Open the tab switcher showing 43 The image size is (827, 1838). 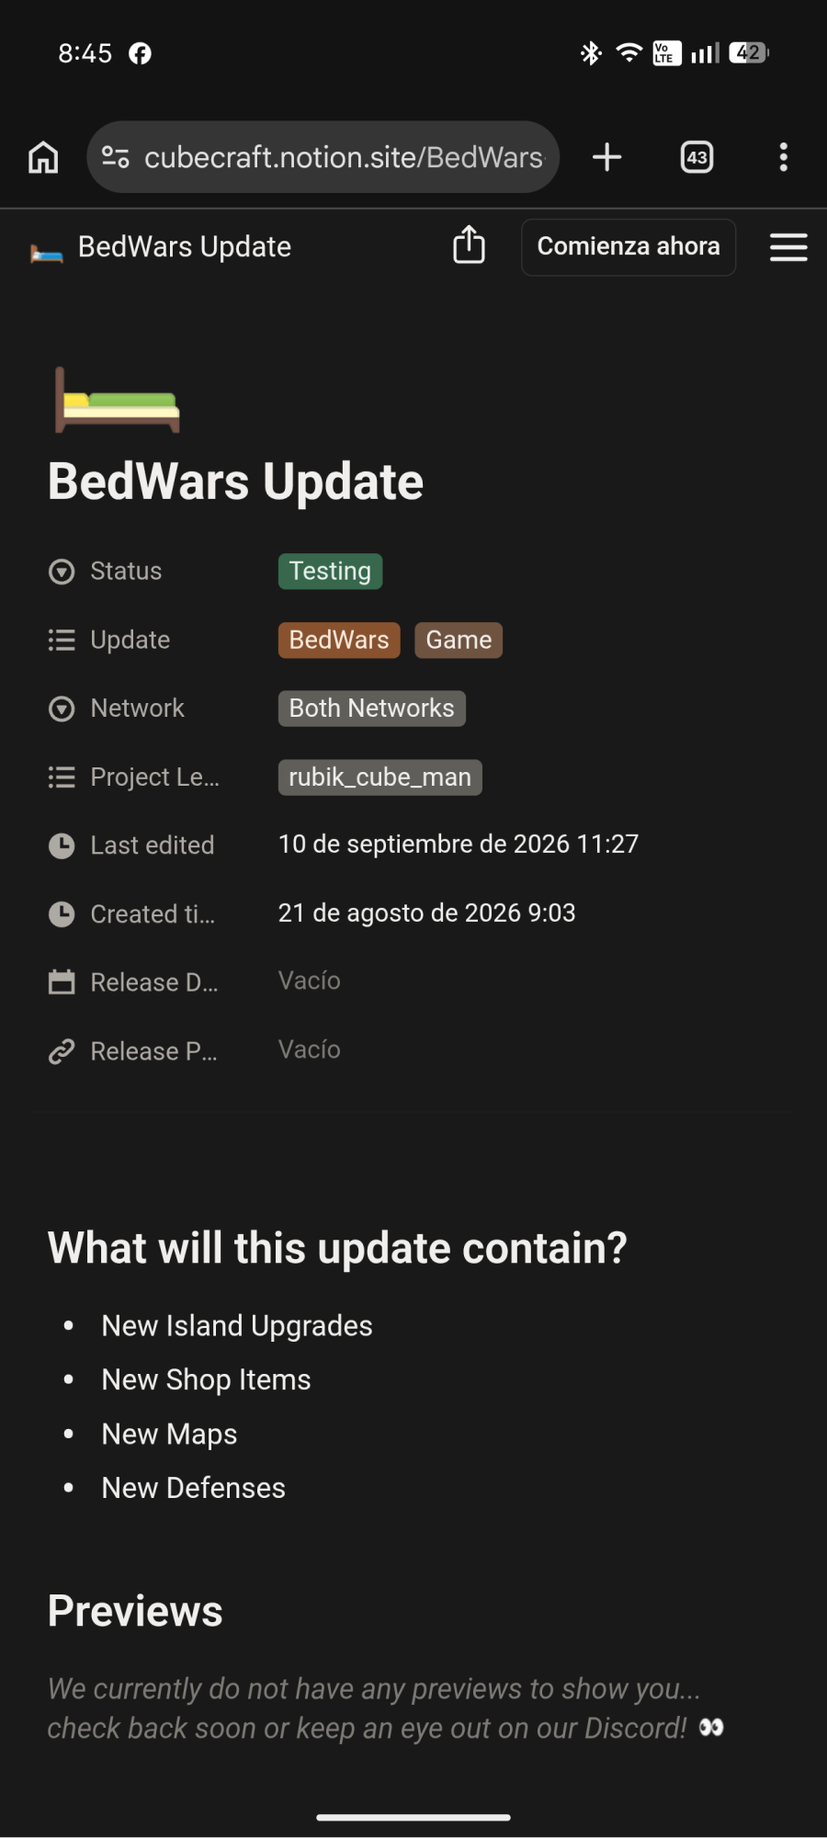point(697,157)
